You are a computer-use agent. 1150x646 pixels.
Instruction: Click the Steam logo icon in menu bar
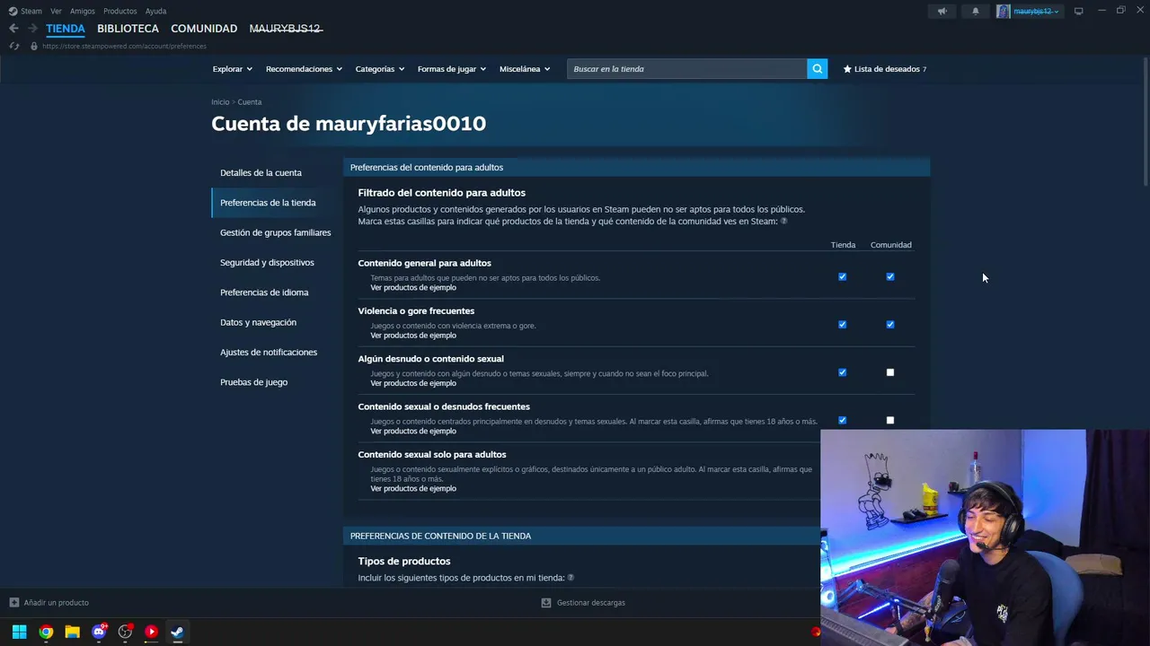(x=13, y=12)
